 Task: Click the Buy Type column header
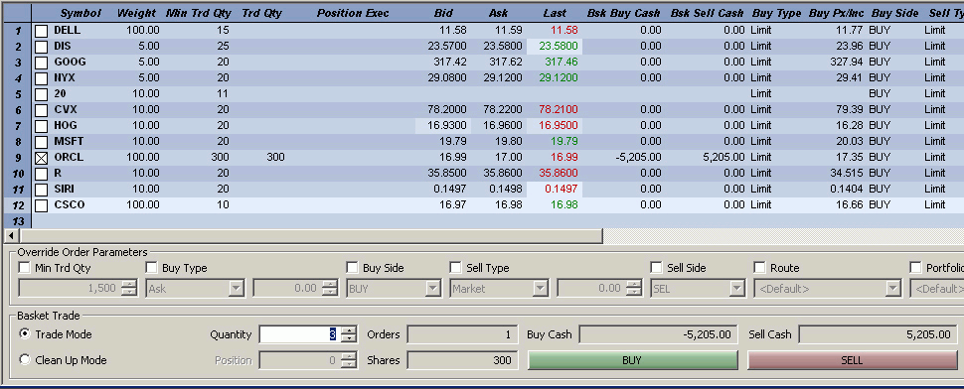(x=776, y=13)
